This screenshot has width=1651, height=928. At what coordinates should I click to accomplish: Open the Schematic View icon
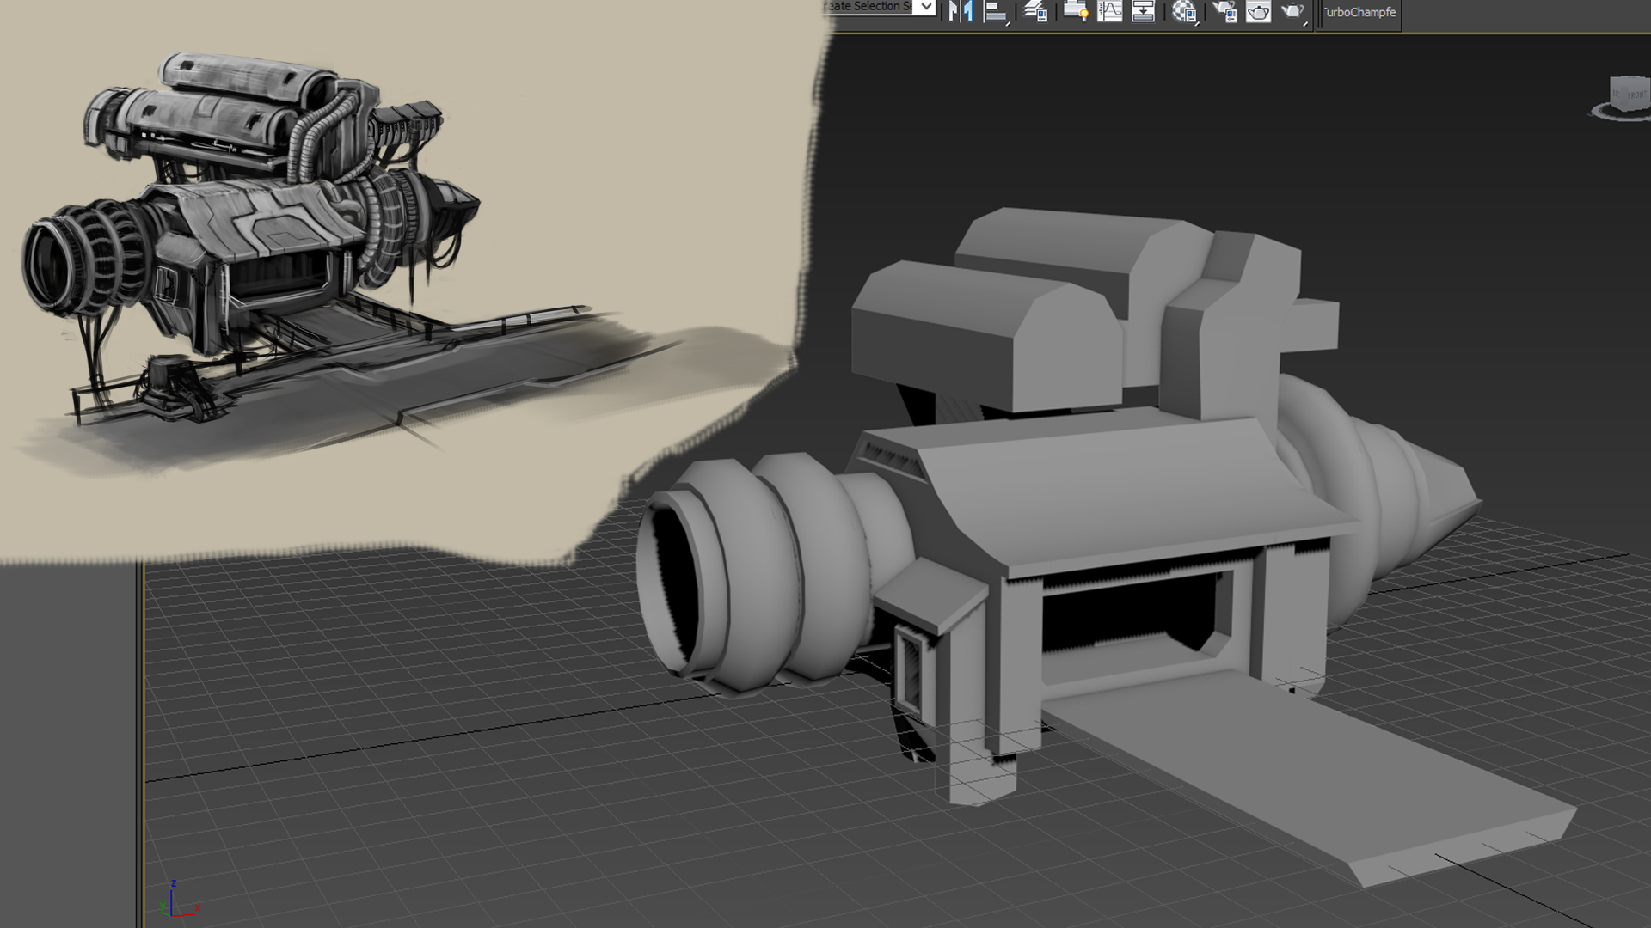[x=1143, y=11]
